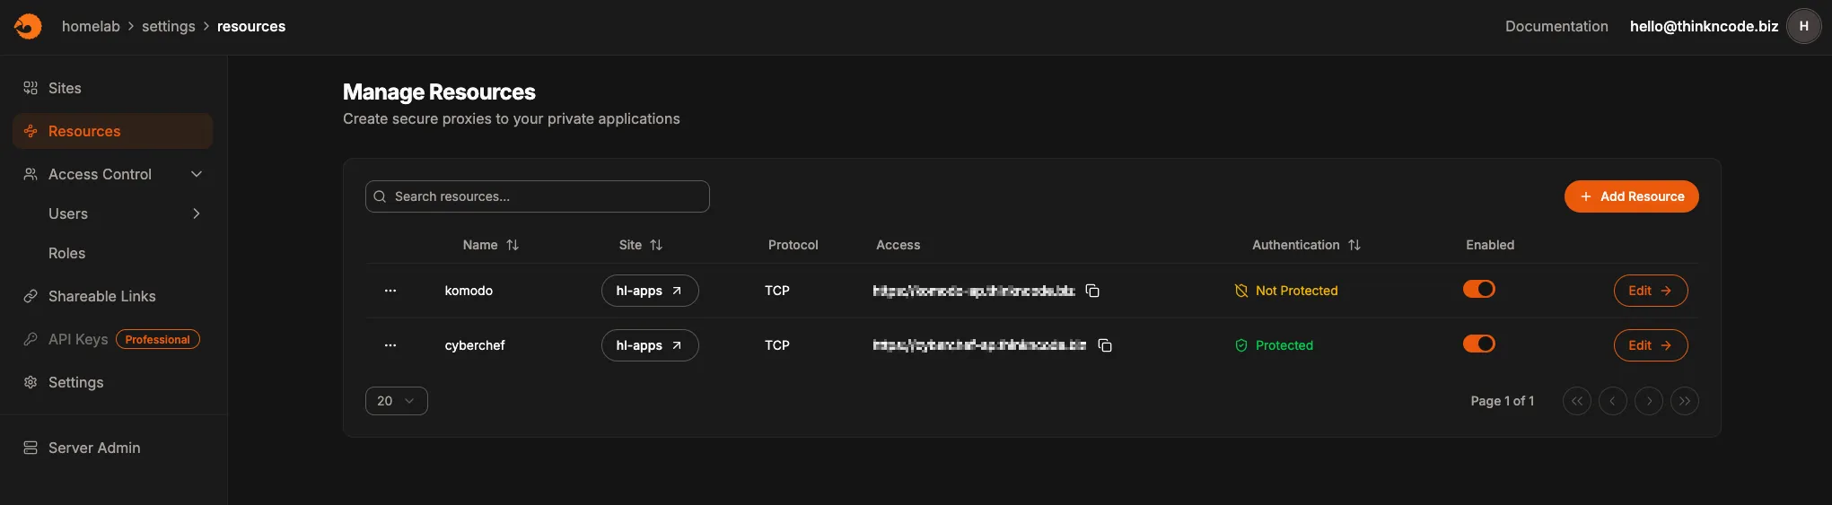This screenshot has height=505, width=1832.
Task: Disable the komodo resource toggle
Action: click(x=1478, y=289)
